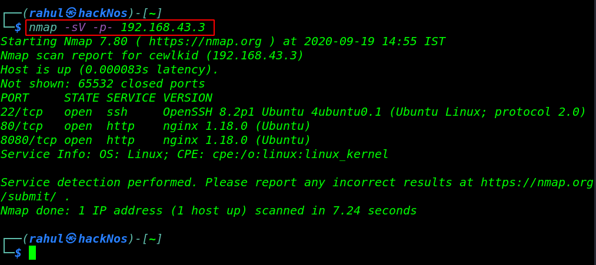Click the 8080/tcp port entry
This screenshot has width=596, height=265.
pos(28,140)
